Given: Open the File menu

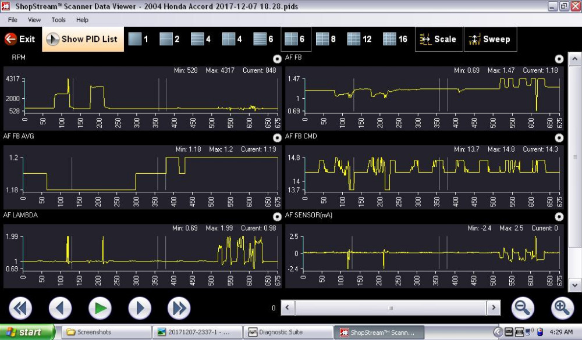Looking at the screenshot, I should coord(12,20).
